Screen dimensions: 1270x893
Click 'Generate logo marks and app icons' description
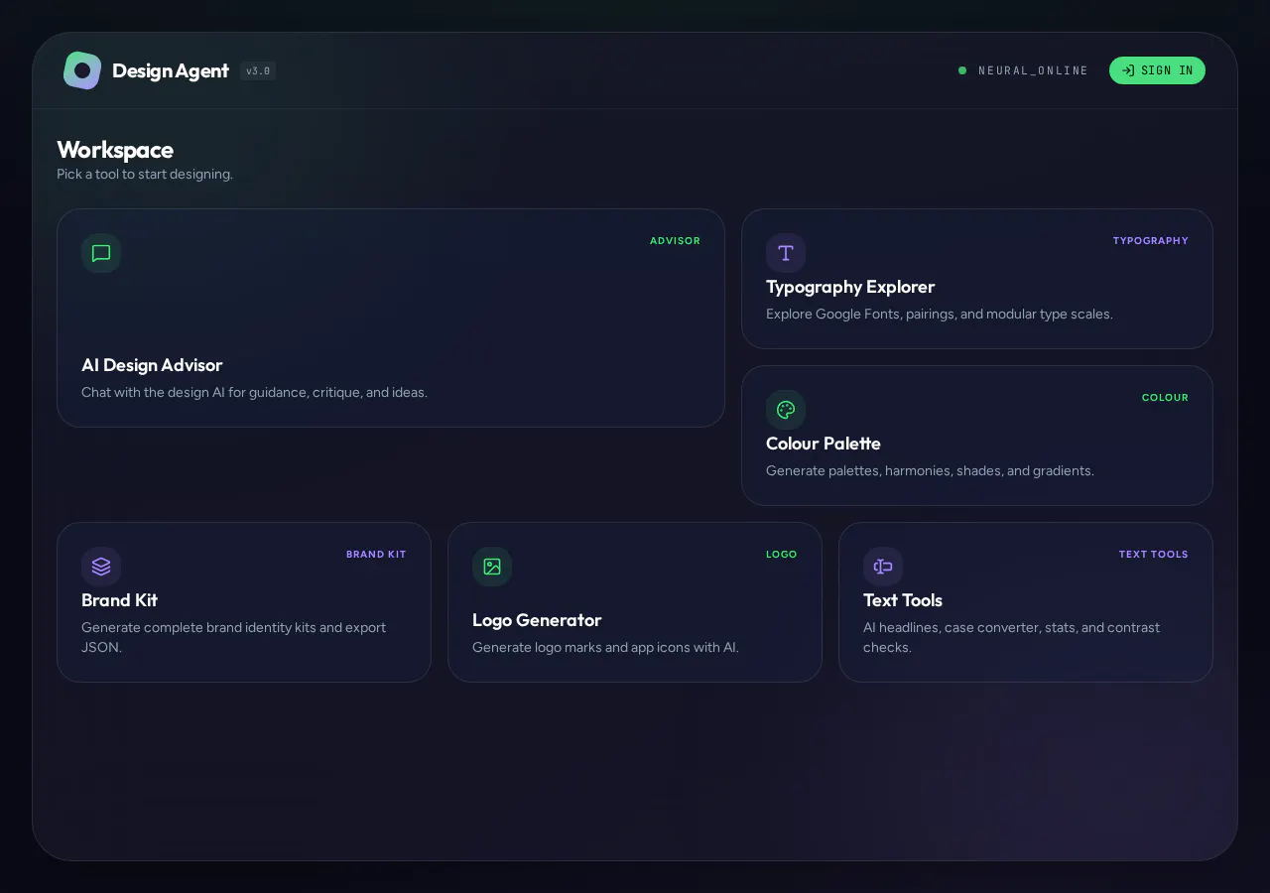(x=605, y=647)
